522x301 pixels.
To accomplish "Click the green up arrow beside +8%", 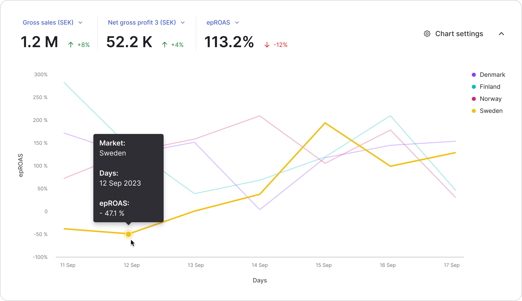I will point(71,44).
